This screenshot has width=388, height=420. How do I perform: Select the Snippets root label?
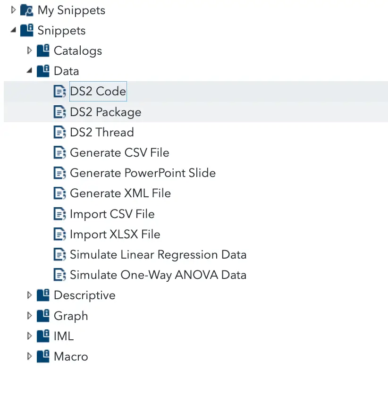[x=61, y=31]
